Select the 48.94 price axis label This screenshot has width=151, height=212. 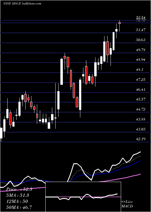(x=141, y=60)
